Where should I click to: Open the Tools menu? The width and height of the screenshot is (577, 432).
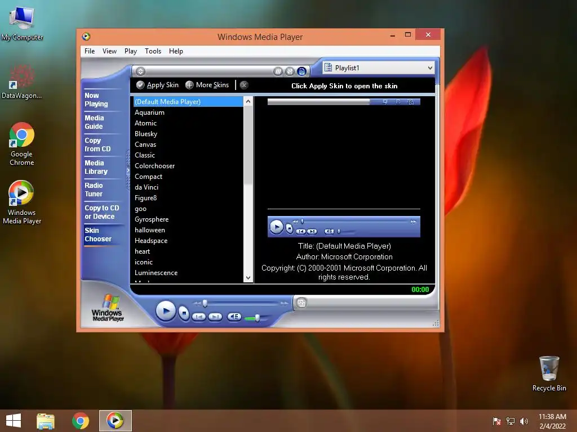[x=153, y=51]
